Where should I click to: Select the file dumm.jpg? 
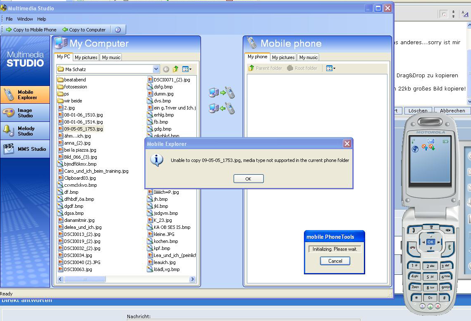tap(160, 94)
